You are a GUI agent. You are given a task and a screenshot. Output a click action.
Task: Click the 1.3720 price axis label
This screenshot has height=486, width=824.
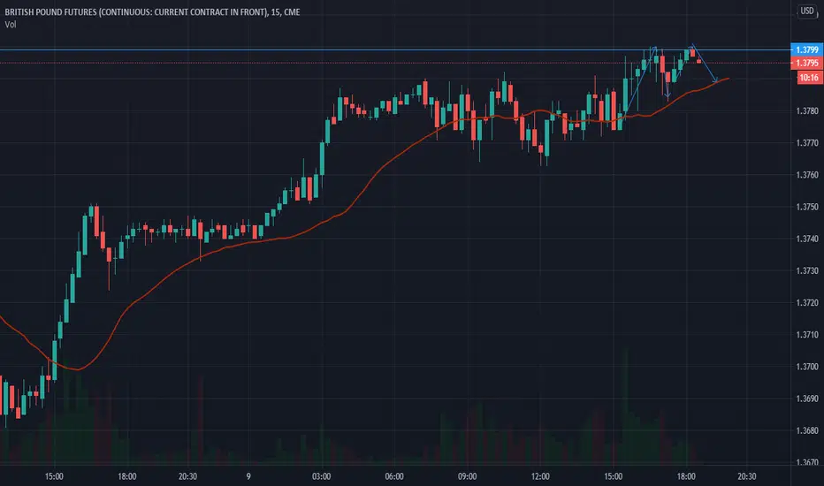[807, 302]
